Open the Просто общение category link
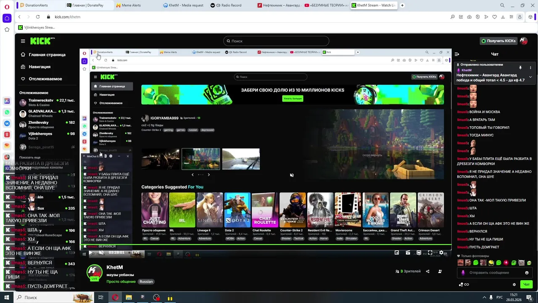538x303 pixels. (121, 282)
